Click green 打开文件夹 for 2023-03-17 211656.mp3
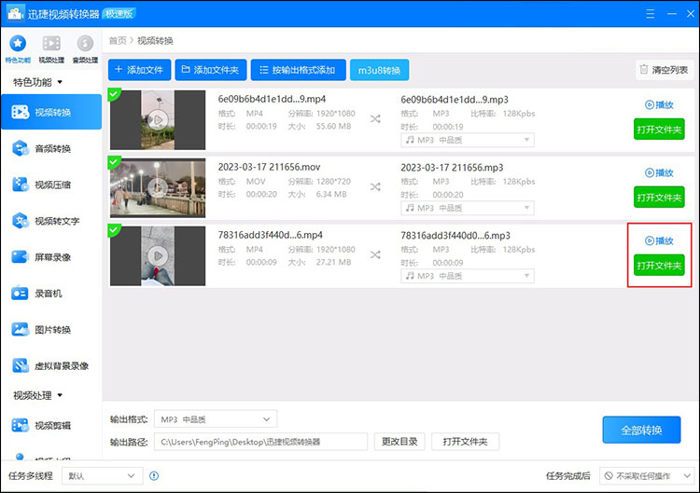Viewport: 700px width, 493px height. coord(659,197)
